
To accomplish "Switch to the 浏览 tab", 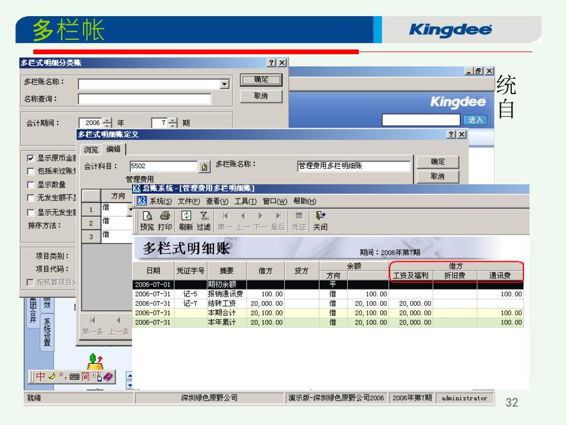I will click(91, 149).
